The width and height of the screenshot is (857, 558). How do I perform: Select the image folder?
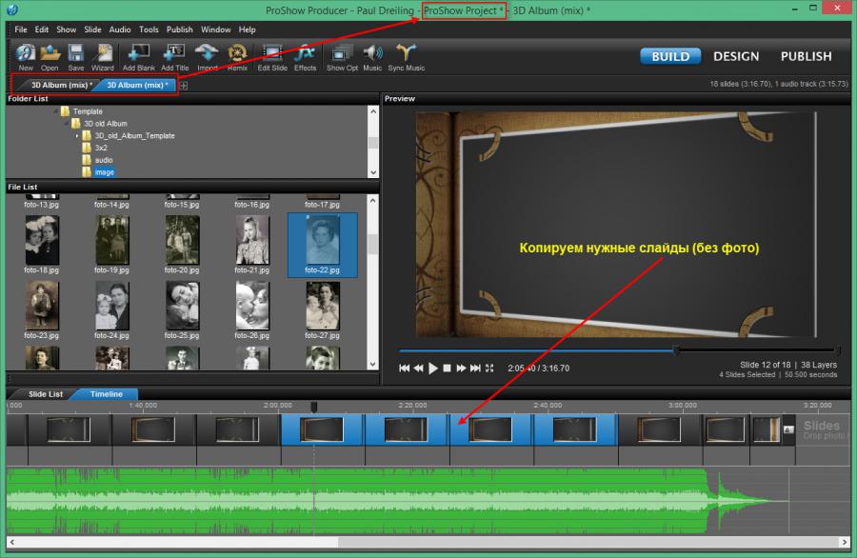click(105, 172)
